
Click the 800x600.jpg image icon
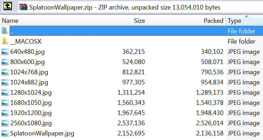pos(5,62)
